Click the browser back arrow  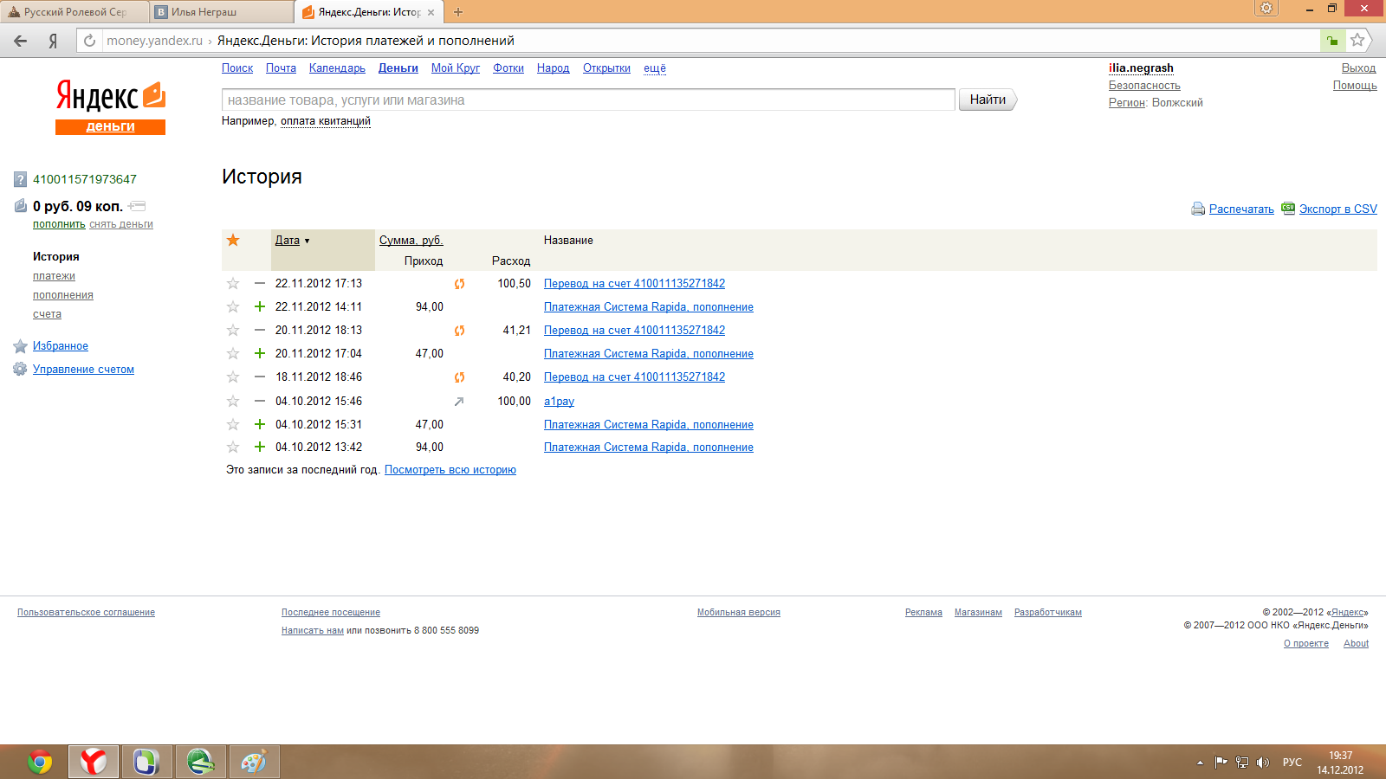tap(21, 41)
